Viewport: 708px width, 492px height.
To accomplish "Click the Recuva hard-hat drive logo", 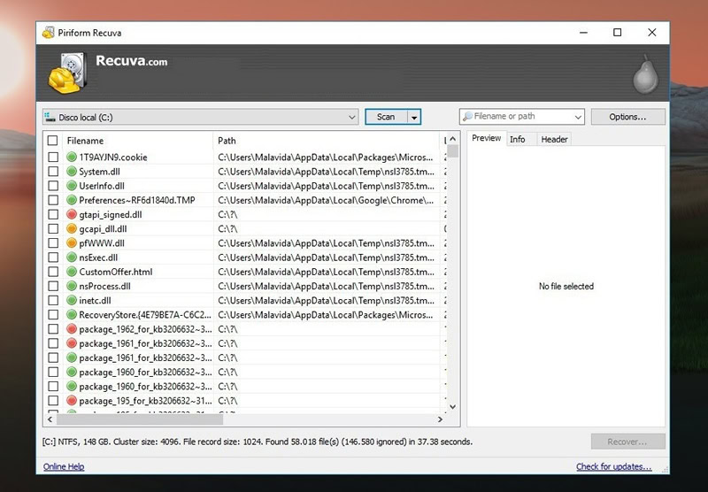I will (x=67, y=73).
